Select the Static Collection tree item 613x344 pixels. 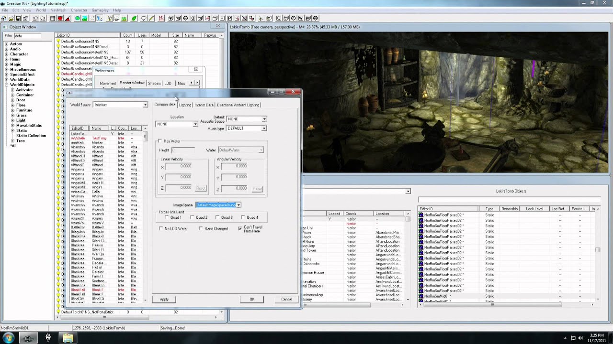(x=31, y=136)
